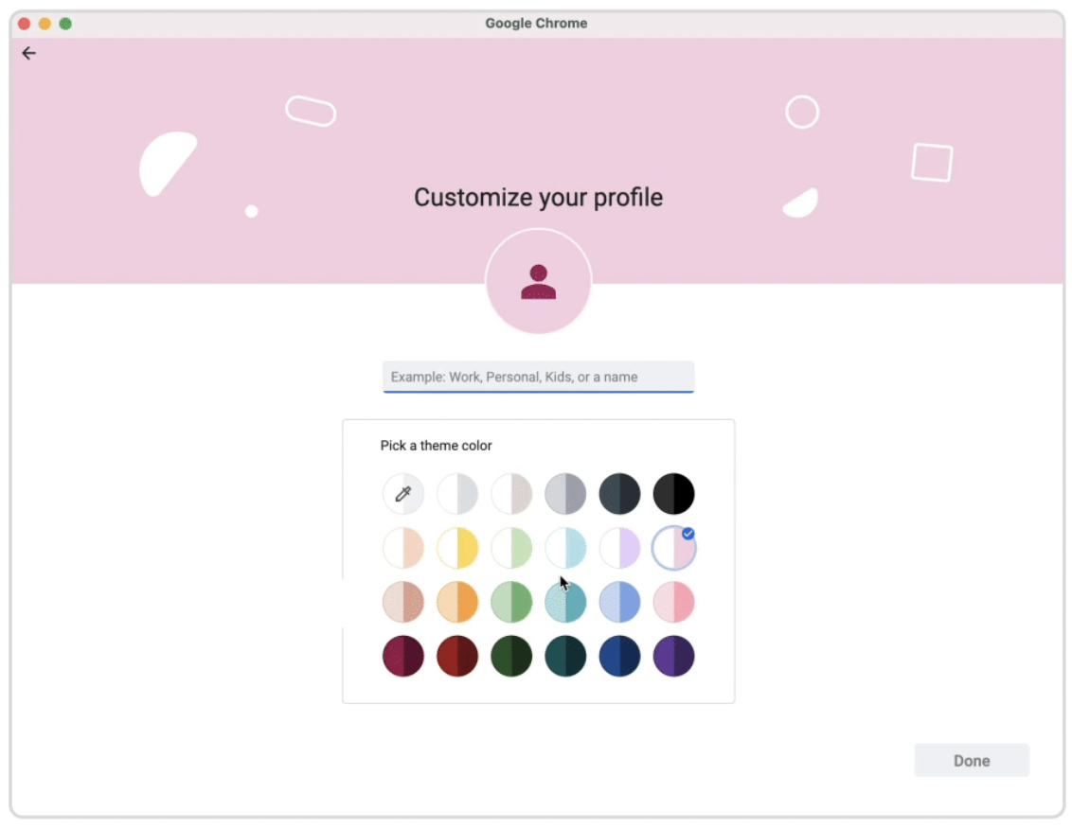
Task: Pick the yellow theme color
Action: pyautogui.click(x=457, y=547)
